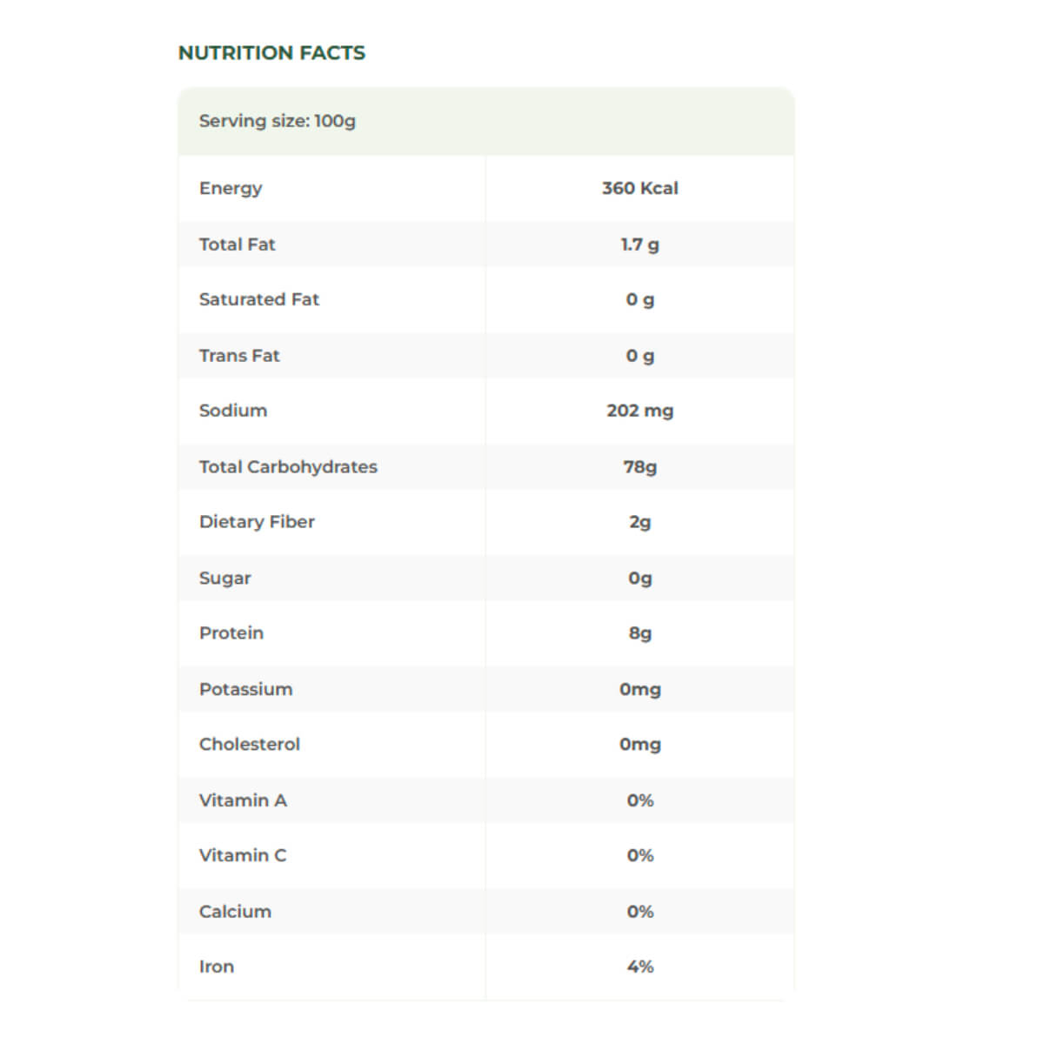Select the Total Fat label
1044x1044 pixels.
[237, 244]
